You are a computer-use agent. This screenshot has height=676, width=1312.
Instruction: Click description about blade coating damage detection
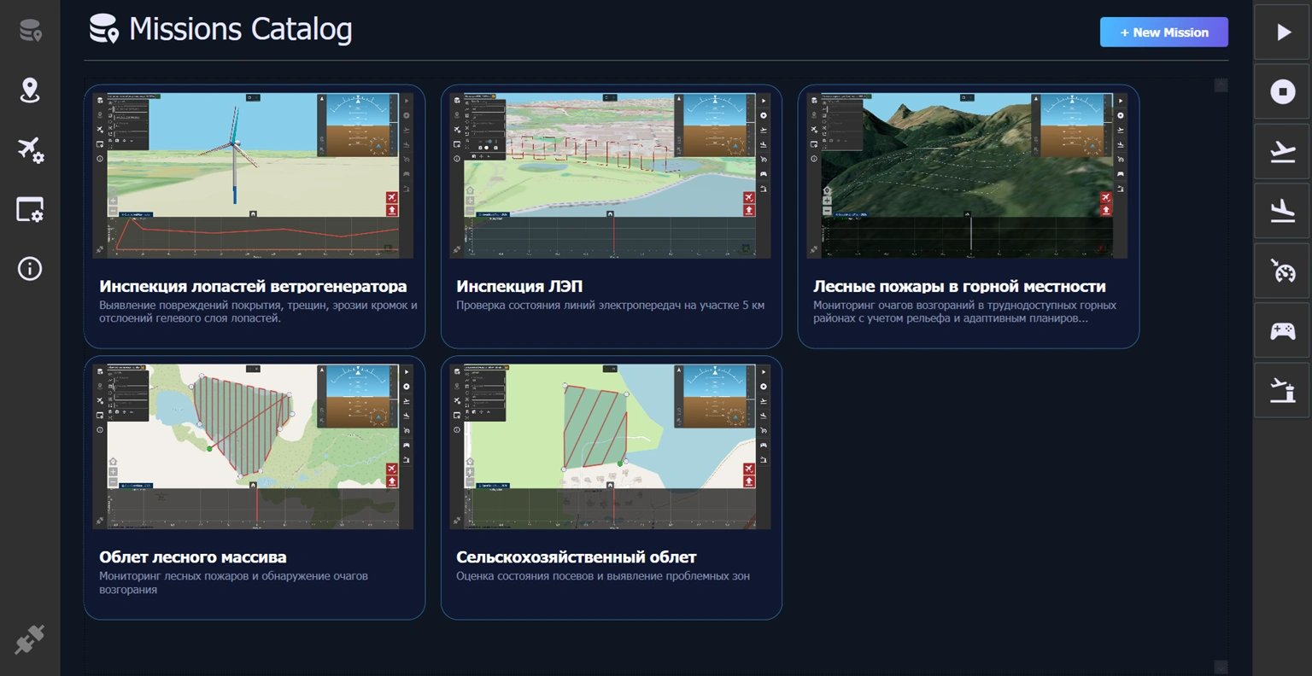coord(258,312)
